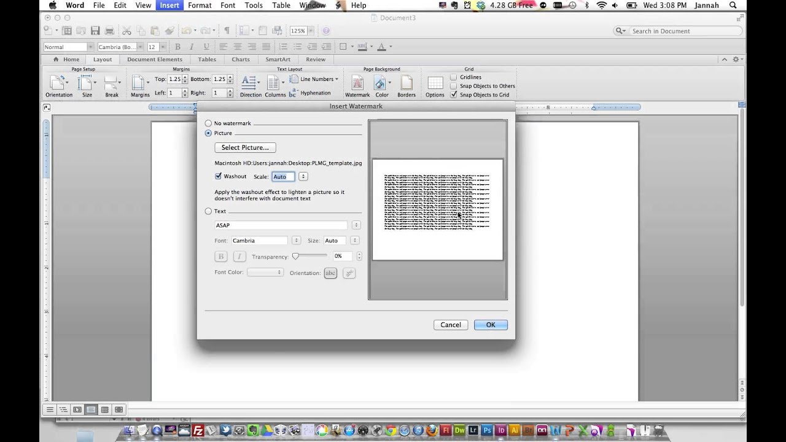Image resolution: width=786 pixels, height=442 pixels.
Task: Open the toolbar font size 12 dropdown
Action: [163, 47]
